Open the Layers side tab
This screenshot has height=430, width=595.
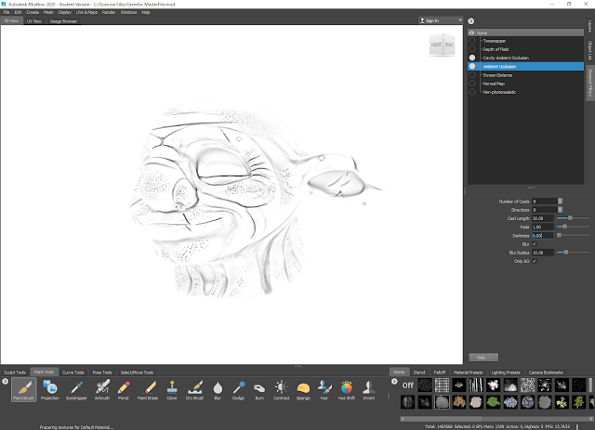pyautogui.click(x=590, y=26)
